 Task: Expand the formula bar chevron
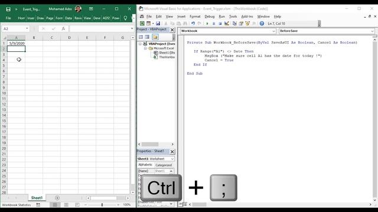[132, 29]
